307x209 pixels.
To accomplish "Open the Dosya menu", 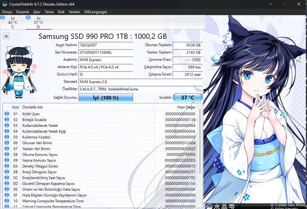I will (7, 12).
